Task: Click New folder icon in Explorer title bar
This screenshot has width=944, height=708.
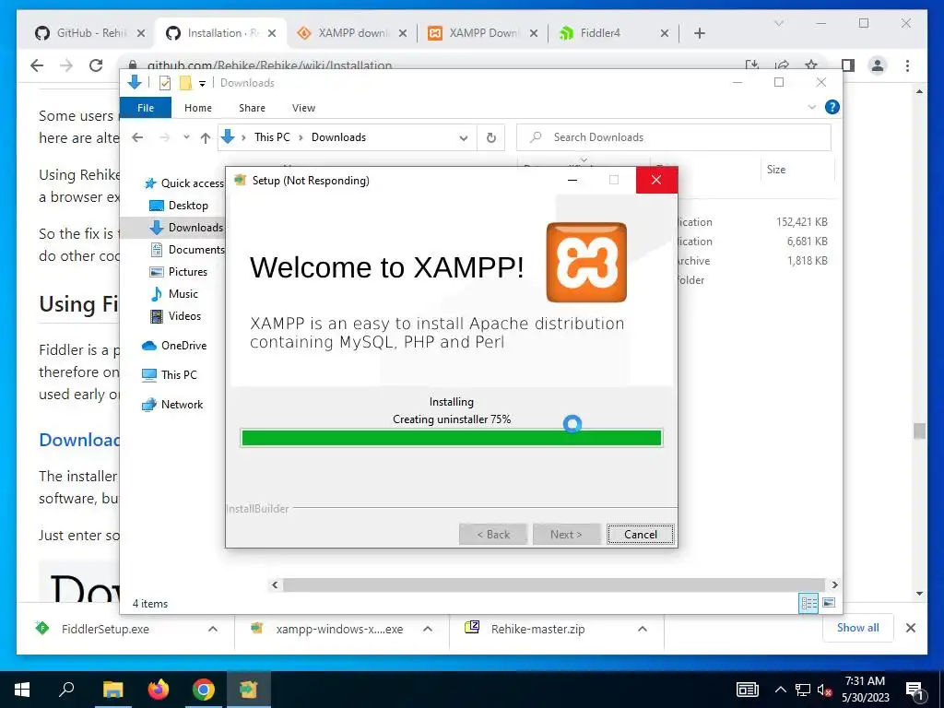Action: (x=185, y=83)
